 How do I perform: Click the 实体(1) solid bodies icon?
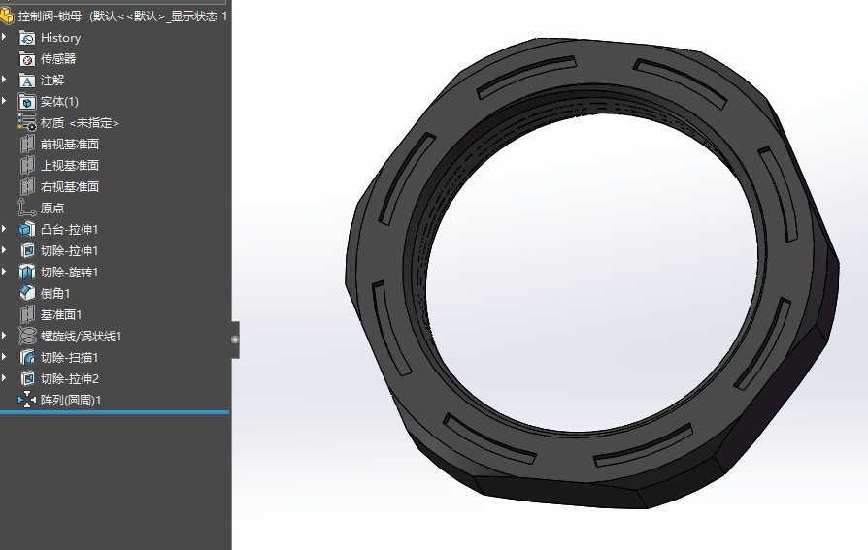pos(26,102)
